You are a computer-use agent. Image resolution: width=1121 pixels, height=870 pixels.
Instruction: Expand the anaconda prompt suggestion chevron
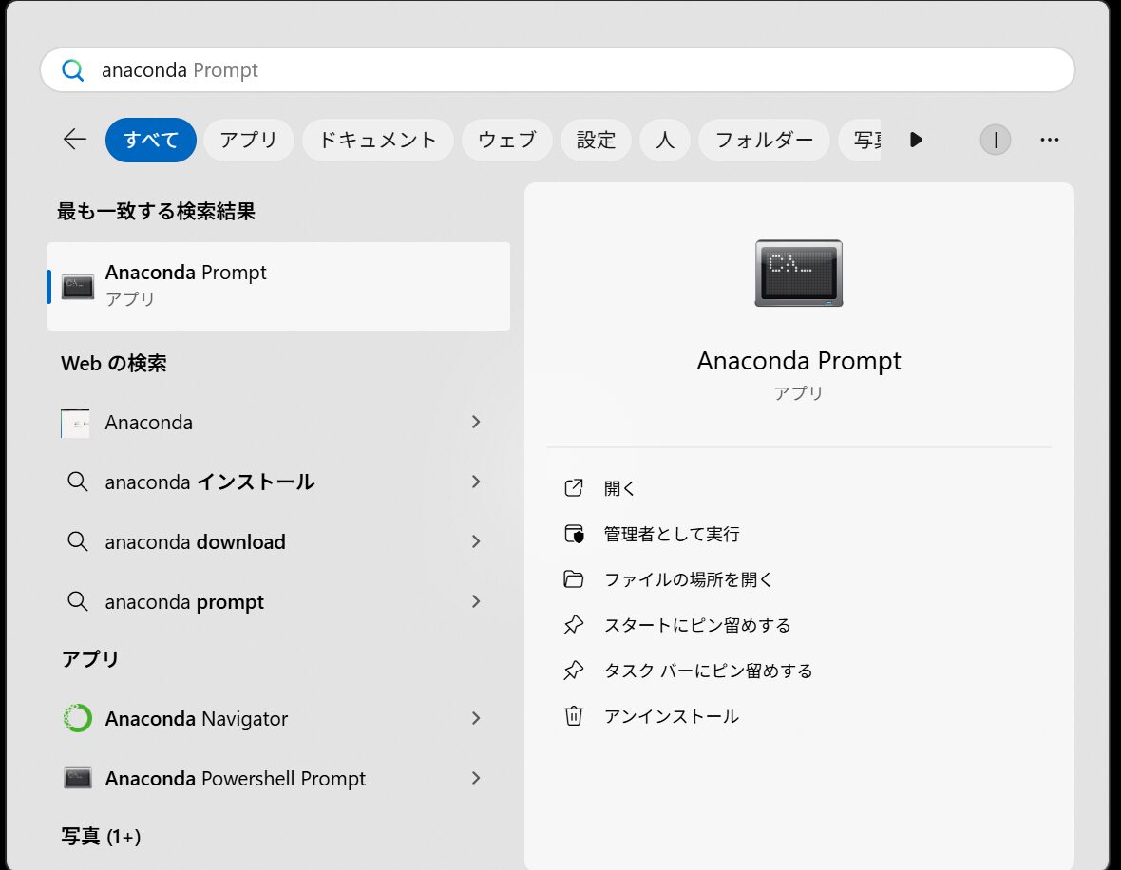[x=475, y=601]
